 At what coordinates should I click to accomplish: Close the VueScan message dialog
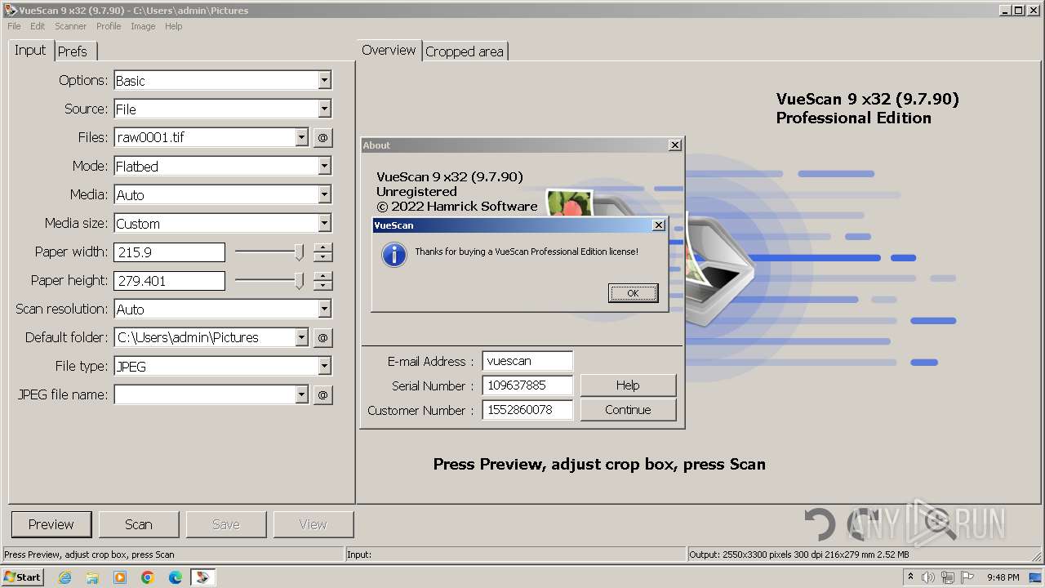(x=659, y=225)
